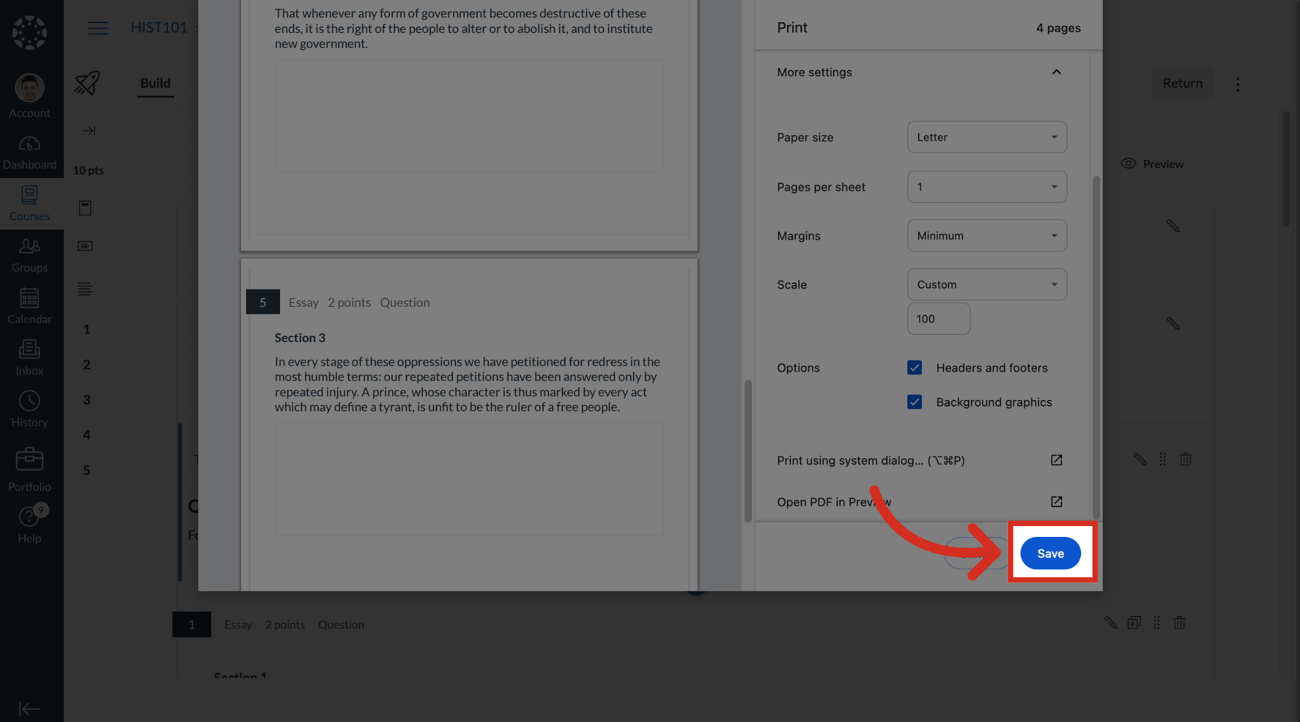Jump to question 4 in navigator
The width and height of the screenshot is (1300, 722).
87,435
